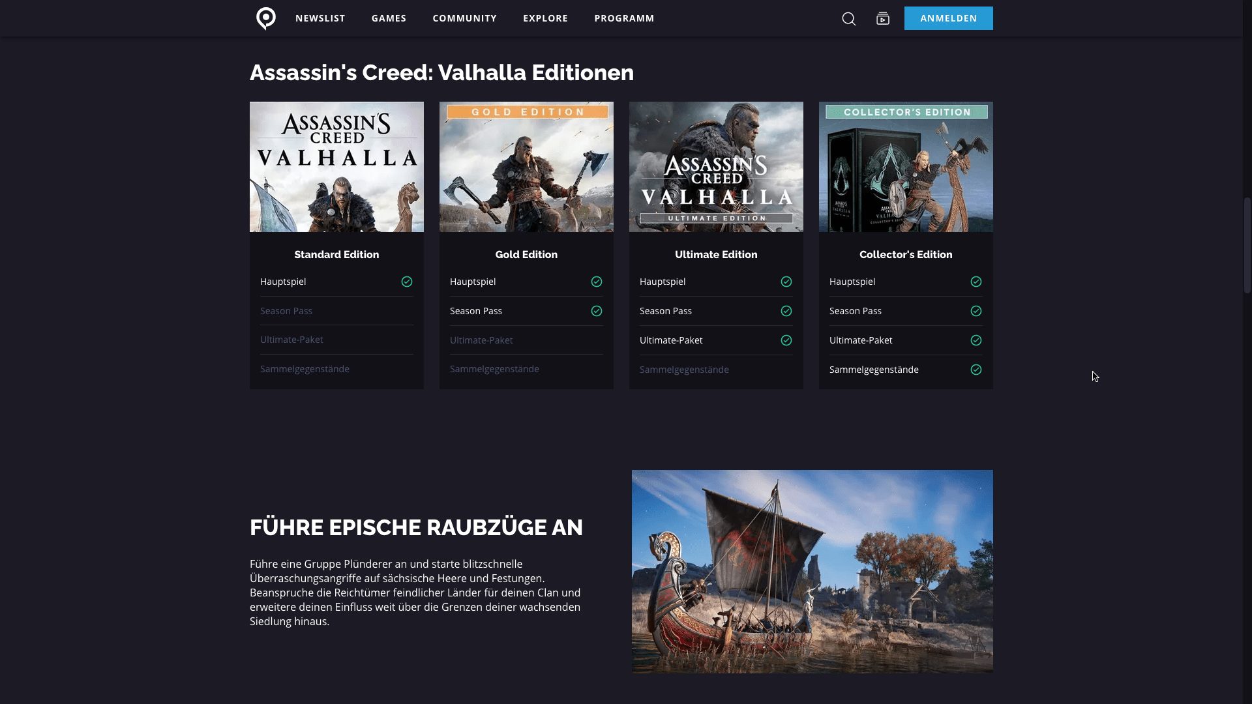Click the Standard Edition title
The width and height of the screenshot is (1252, 704).
pos(336,254)
